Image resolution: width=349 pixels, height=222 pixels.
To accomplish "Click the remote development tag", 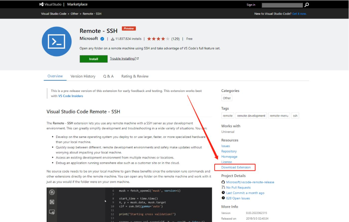I will pos(251,116).
